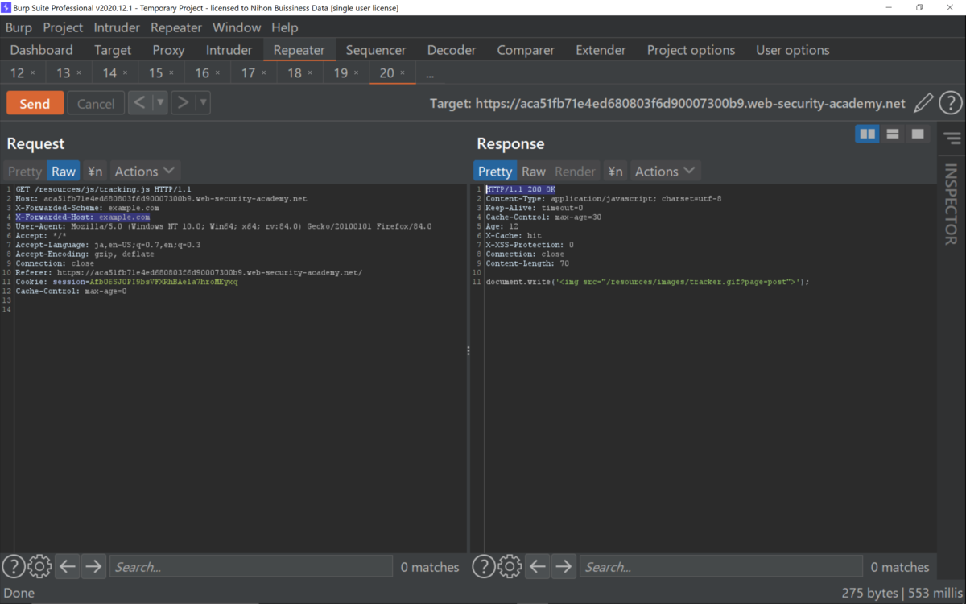This screenshot has width=966, height=604.
Task: Expand the INSPECTOR side panel
Action: tap(951, 205)
